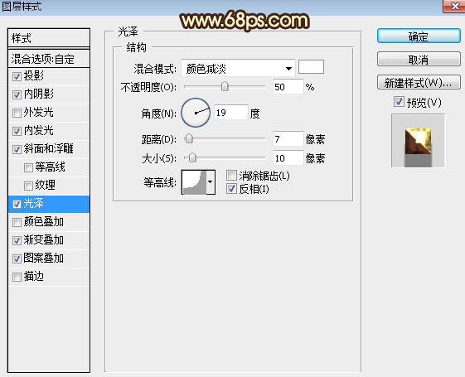This screenshot has width=465, height=377.
Task: Enable the 描边 stroke checkbox
Action: coord(17,277)
